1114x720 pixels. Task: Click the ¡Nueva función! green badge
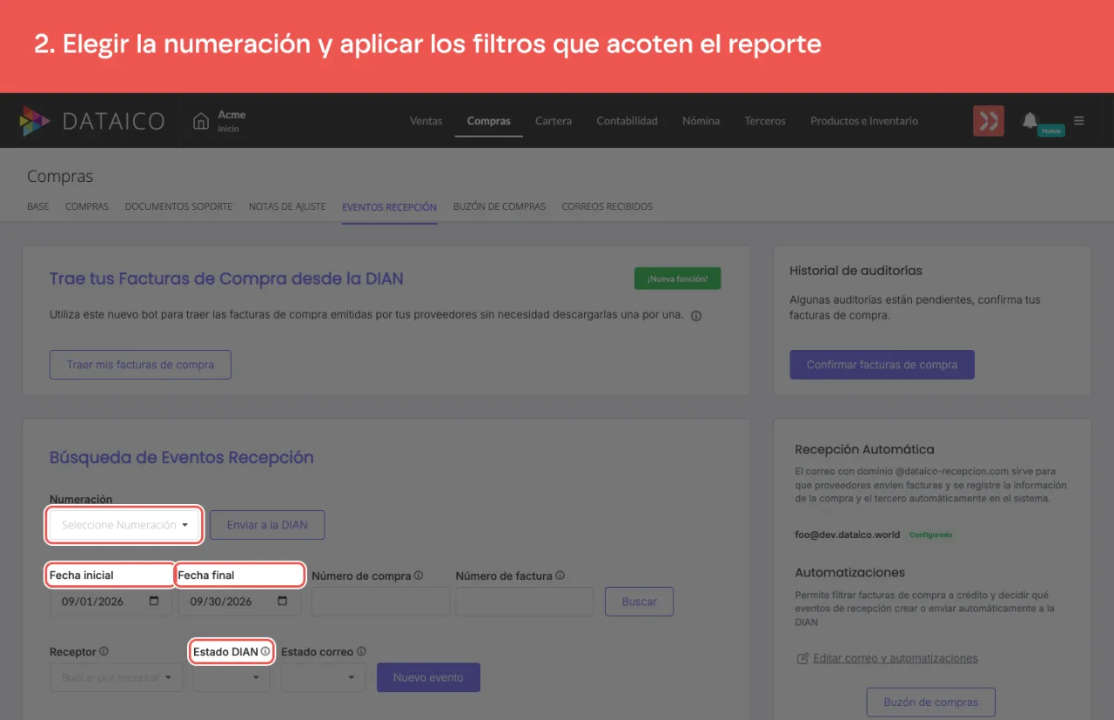[x=678, y=279]
